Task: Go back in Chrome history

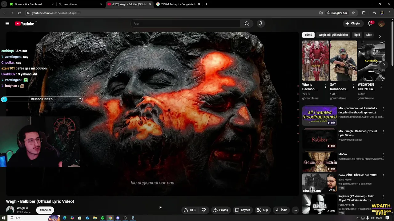Action: pos(4,13)
